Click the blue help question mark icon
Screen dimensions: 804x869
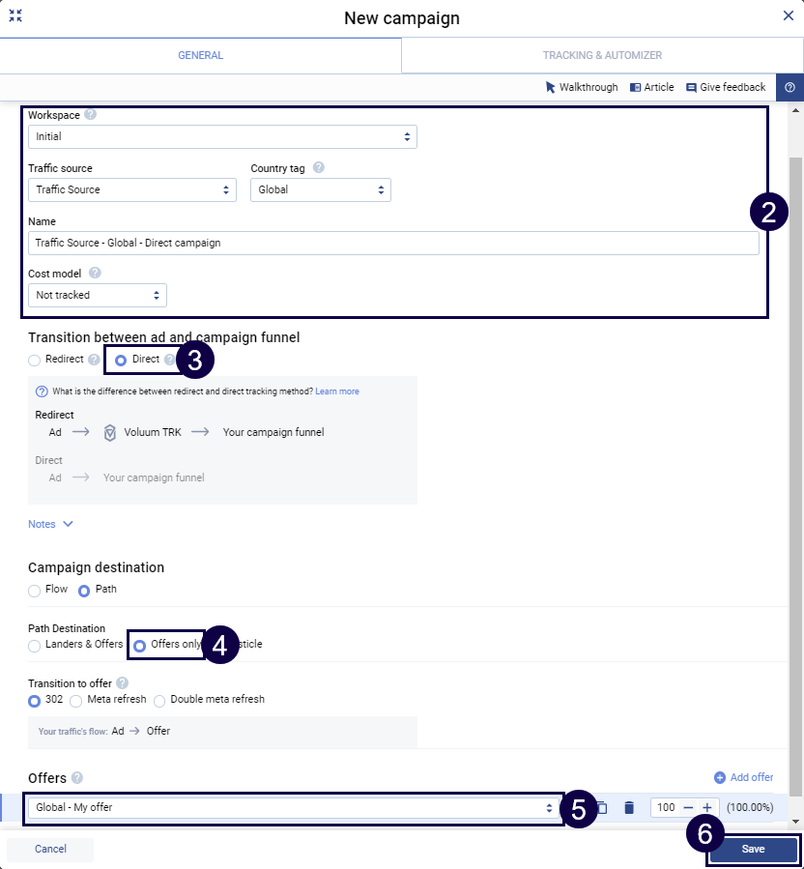coord(790,87)
